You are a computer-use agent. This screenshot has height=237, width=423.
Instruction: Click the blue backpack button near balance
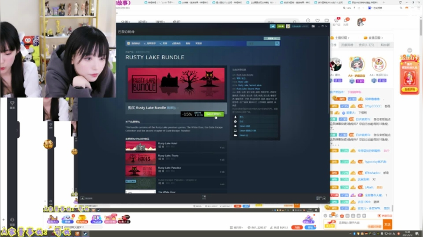point(311,228)
